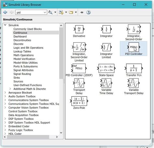Open Commonly Used Blocks library
This screenshot has width=154, height=148.
28,29
